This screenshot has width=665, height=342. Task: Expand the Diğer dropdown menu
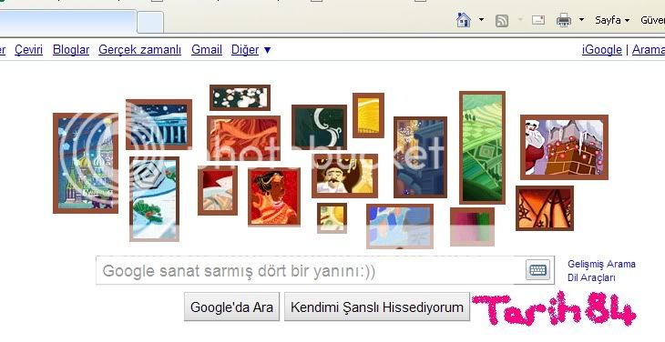click(251, 49)
